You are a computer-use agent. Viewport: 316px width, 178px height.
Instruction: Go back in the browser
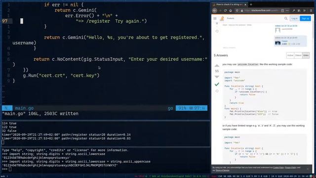click(215, 10)
